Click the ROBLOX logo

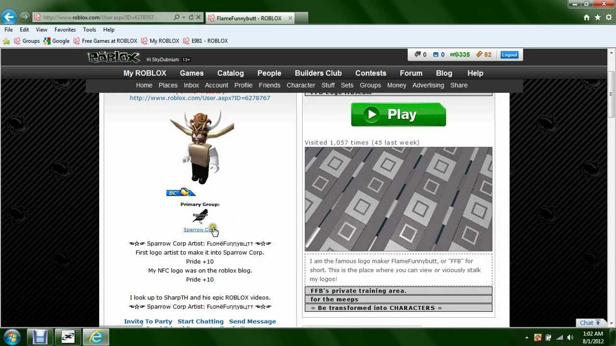[114, 58]
